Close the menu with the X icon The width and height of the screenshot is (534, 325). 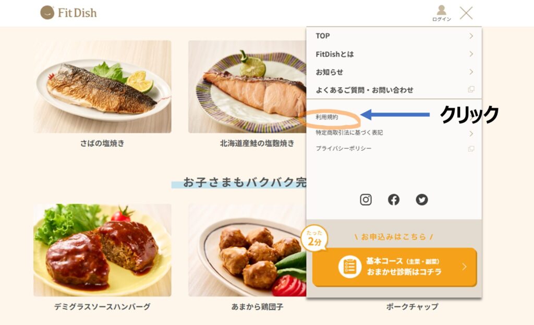pos(466,13)
